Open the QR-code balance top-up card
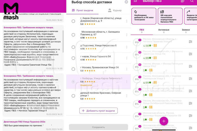 170,16
